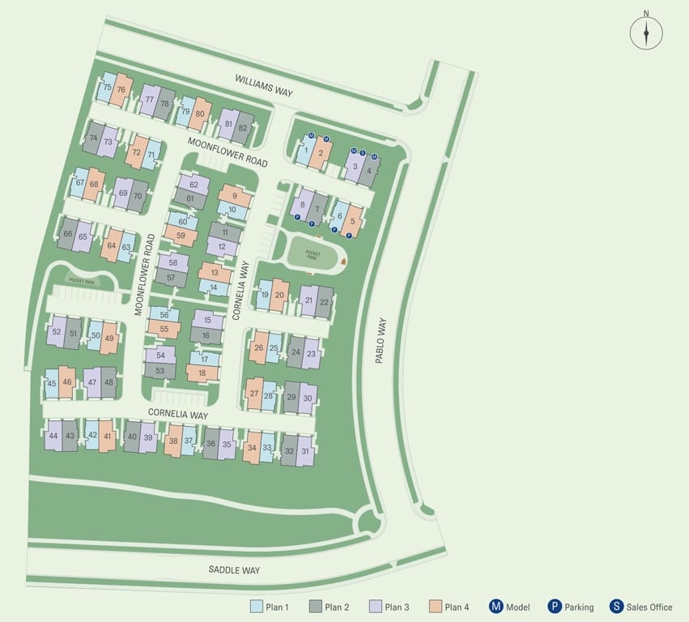Viewport: 689px width, 622px height.
Task: Click homesite 82 near Williams Way
Action: tap(241, 126)
